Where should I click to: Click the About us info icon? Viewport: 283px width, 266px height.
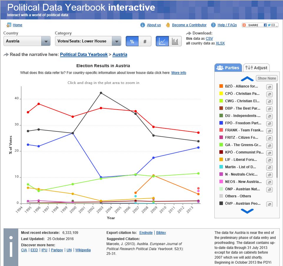[x=143, y=25]
